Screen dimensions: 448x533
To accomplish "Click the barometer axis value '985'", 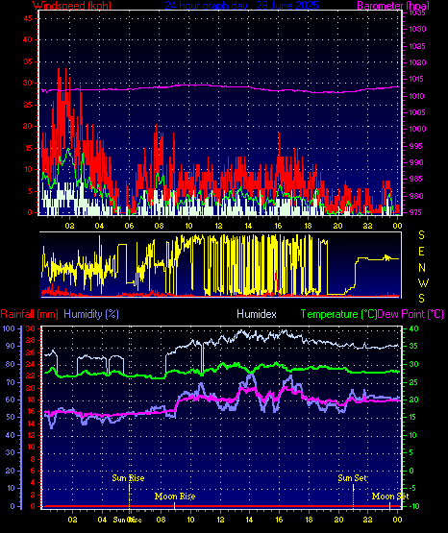I will coord(415,179).
